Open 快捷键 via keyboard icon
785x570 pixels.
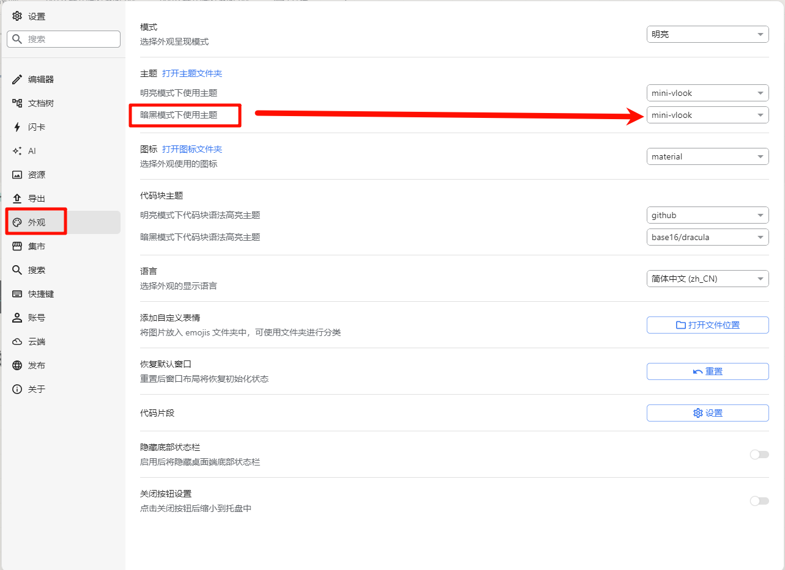17,294
